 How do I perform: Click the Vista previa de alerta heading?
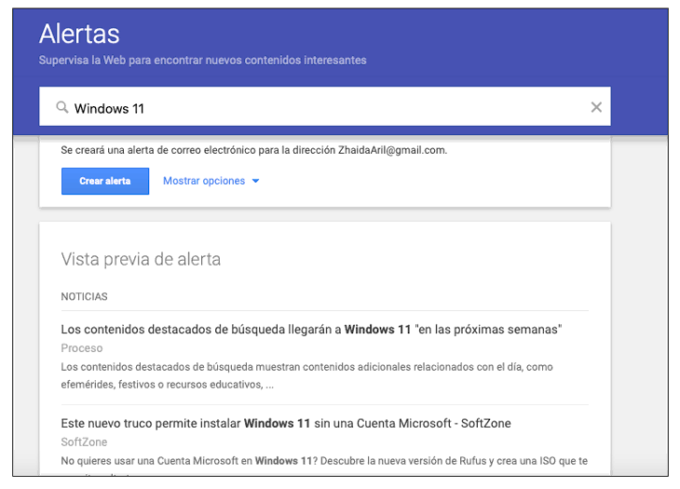click(141, 259)
